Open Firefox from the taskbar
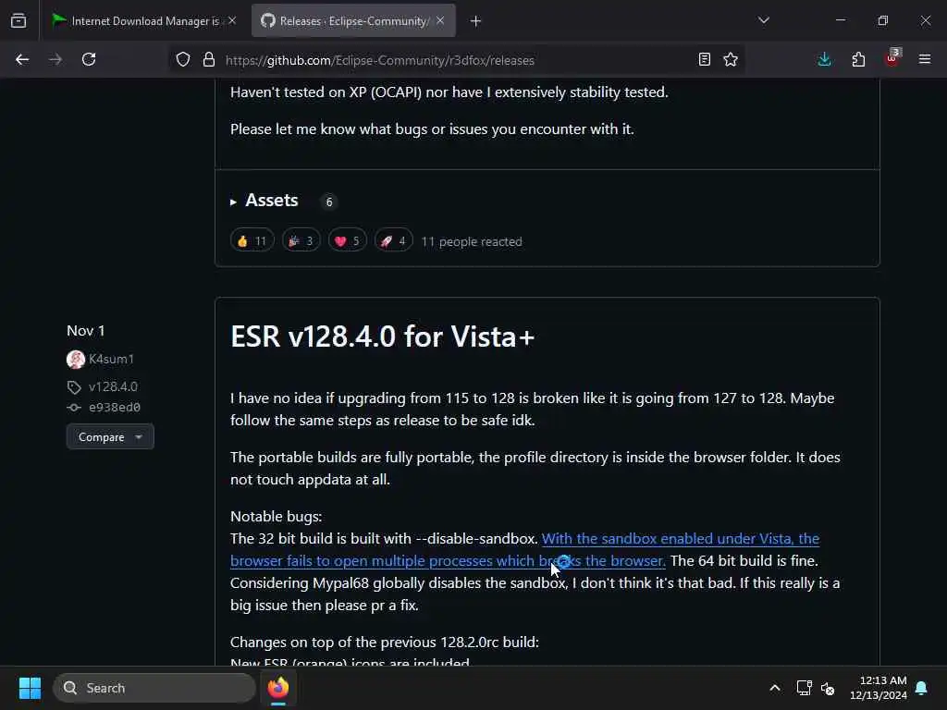Viewport: 947px width, 710px height. pos(278,688)
